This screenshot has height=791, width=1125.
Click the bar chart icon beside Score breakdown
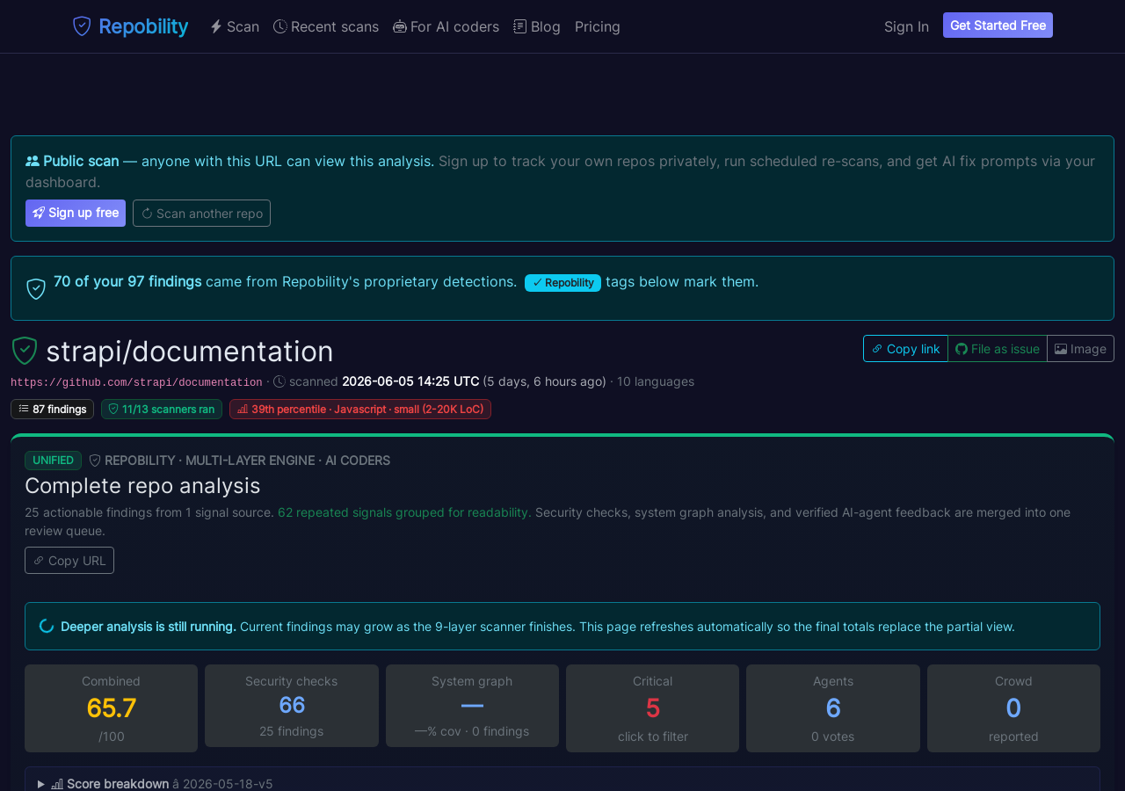[x=57, y=784]
